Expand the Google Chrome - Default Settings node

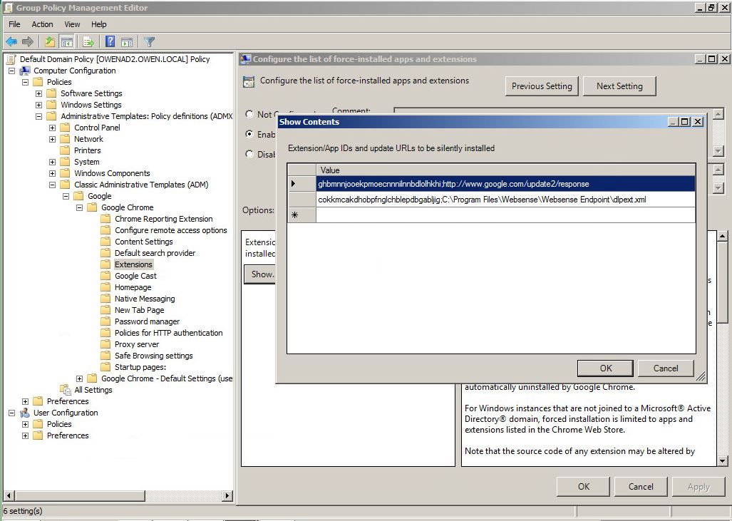pos(79,378)
